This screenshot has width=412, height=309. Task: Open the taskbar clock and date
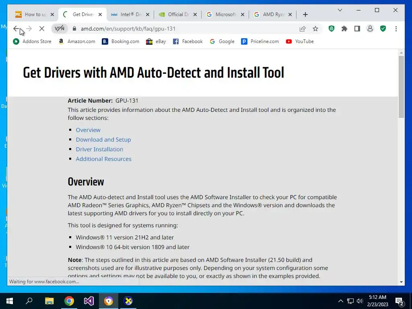(x=377, y=301)
